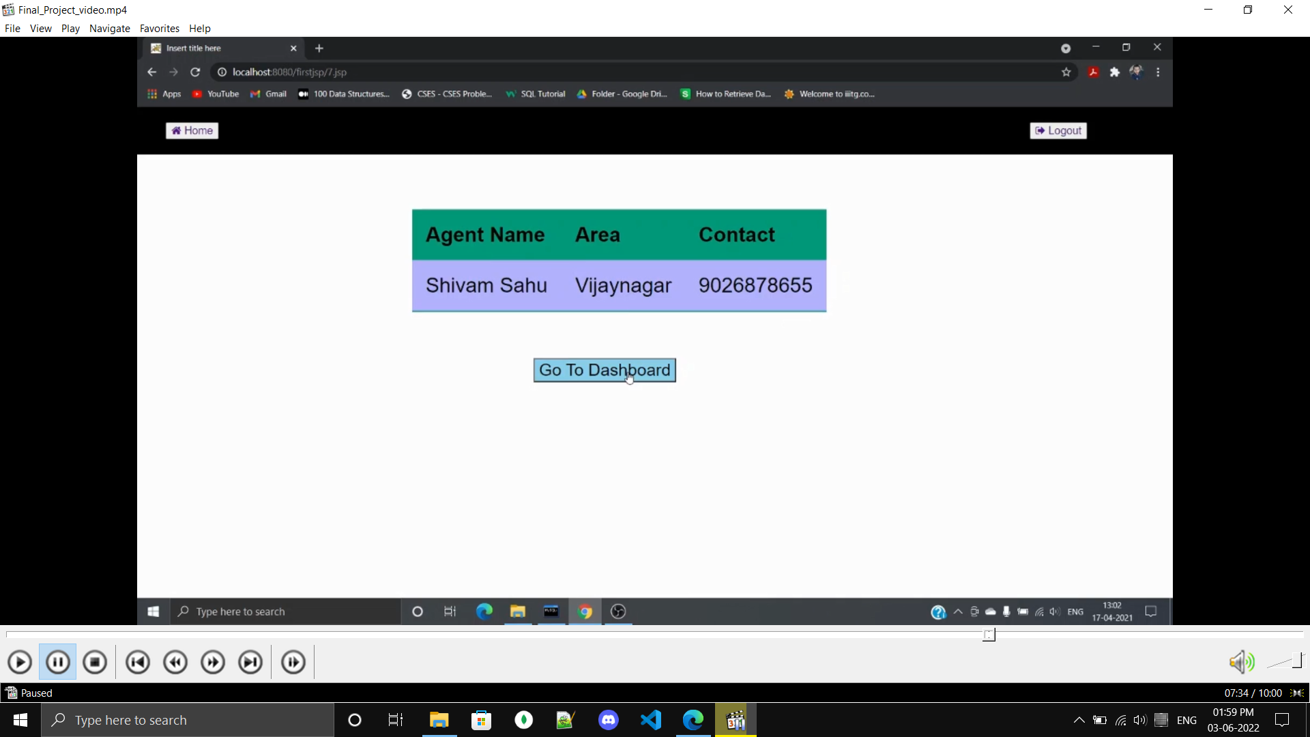Click the Logout button shown in the video
The width and height of the screenshot is (1310, 737).
click(1058, 130)
